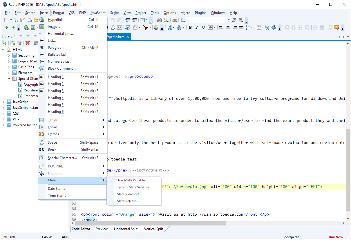Choose User Meta Variable... submenu item
Screen dimensions: 351x240
pyautogui.click(x=134, y=180)
